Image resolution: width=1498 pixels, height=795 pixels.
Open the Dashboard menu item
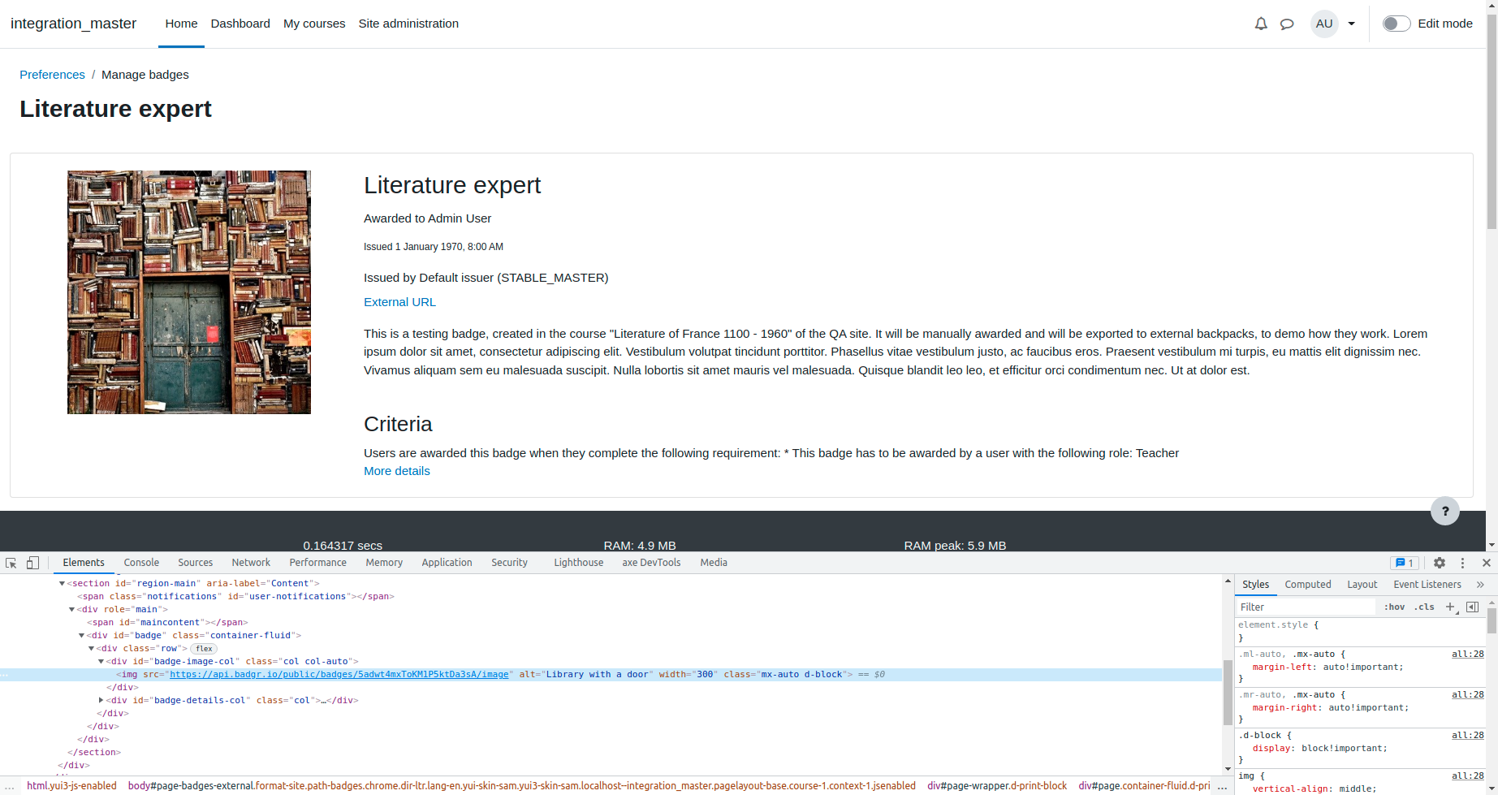240,24
